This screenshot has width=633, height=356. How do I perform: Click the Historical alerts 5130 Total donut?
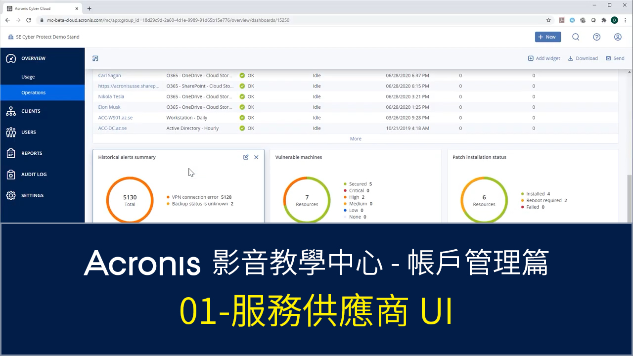click(x=130, y=200)
